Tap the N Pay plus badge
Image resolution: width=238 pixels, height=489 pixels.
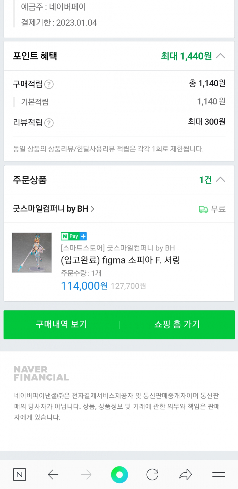tap(74, 236)
